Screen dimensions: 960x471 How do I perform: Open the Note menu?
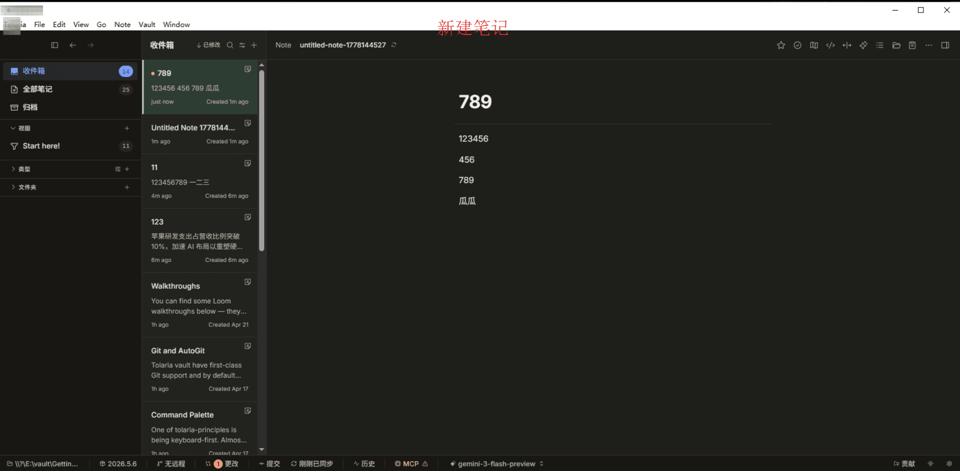pos(122,24)
